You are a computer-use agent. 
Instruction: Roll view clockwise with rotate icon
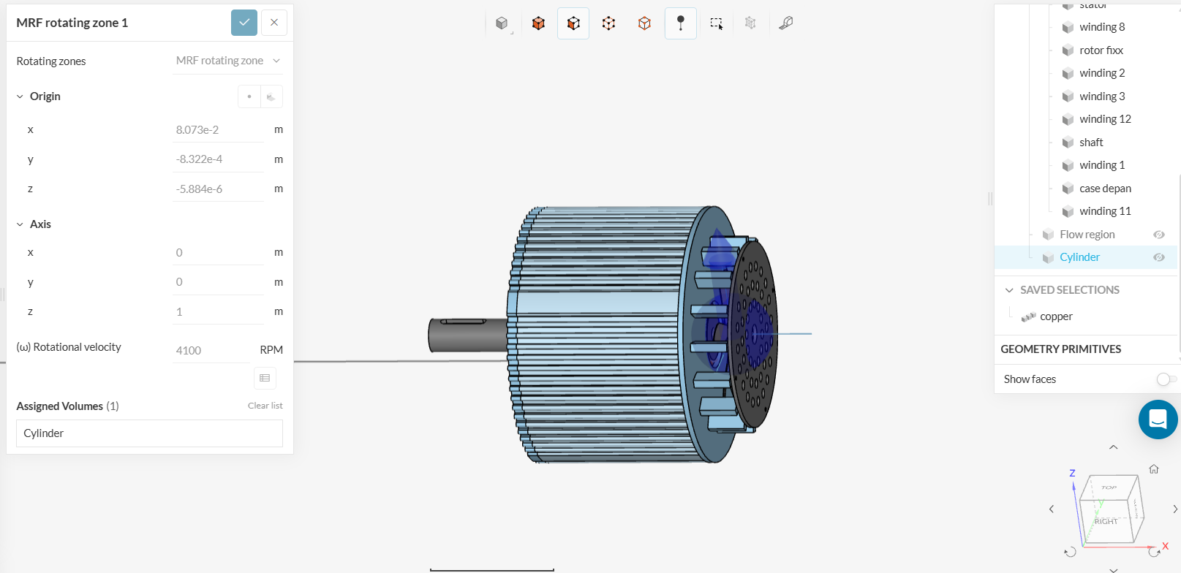(x=1154, y=552)
